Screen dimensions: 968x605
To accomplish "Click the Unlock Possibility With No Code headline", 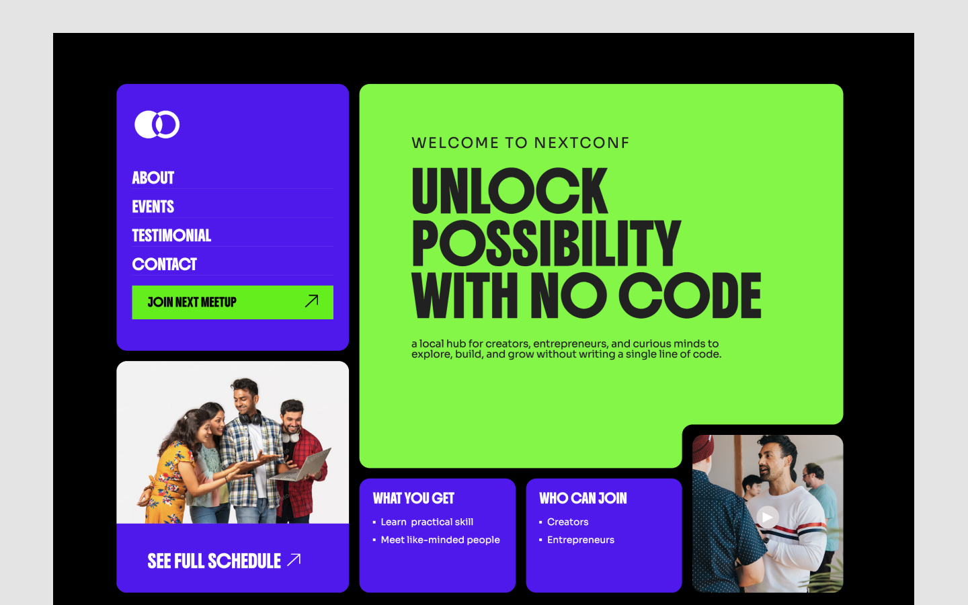I will point(586,243).
